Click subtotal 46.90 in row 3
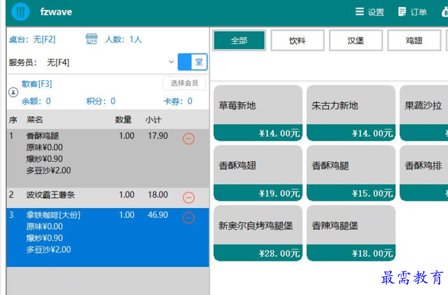Screen dimensions: 448x295 point(158,215)
